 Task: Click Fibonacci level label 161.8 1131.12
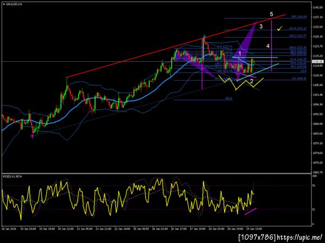point(298,28)
